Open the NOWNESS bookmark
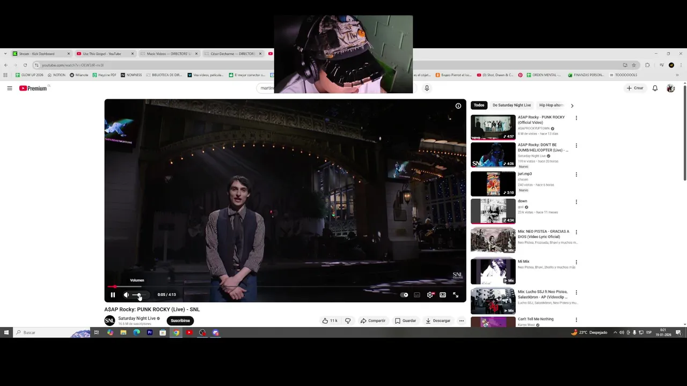Viewport: 687px width, 386px height. pyautogui.click(x=131, y=75)
